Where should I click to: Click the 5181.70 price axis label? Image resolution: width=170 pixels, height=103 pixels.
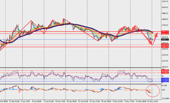click(x=165, y=1)
